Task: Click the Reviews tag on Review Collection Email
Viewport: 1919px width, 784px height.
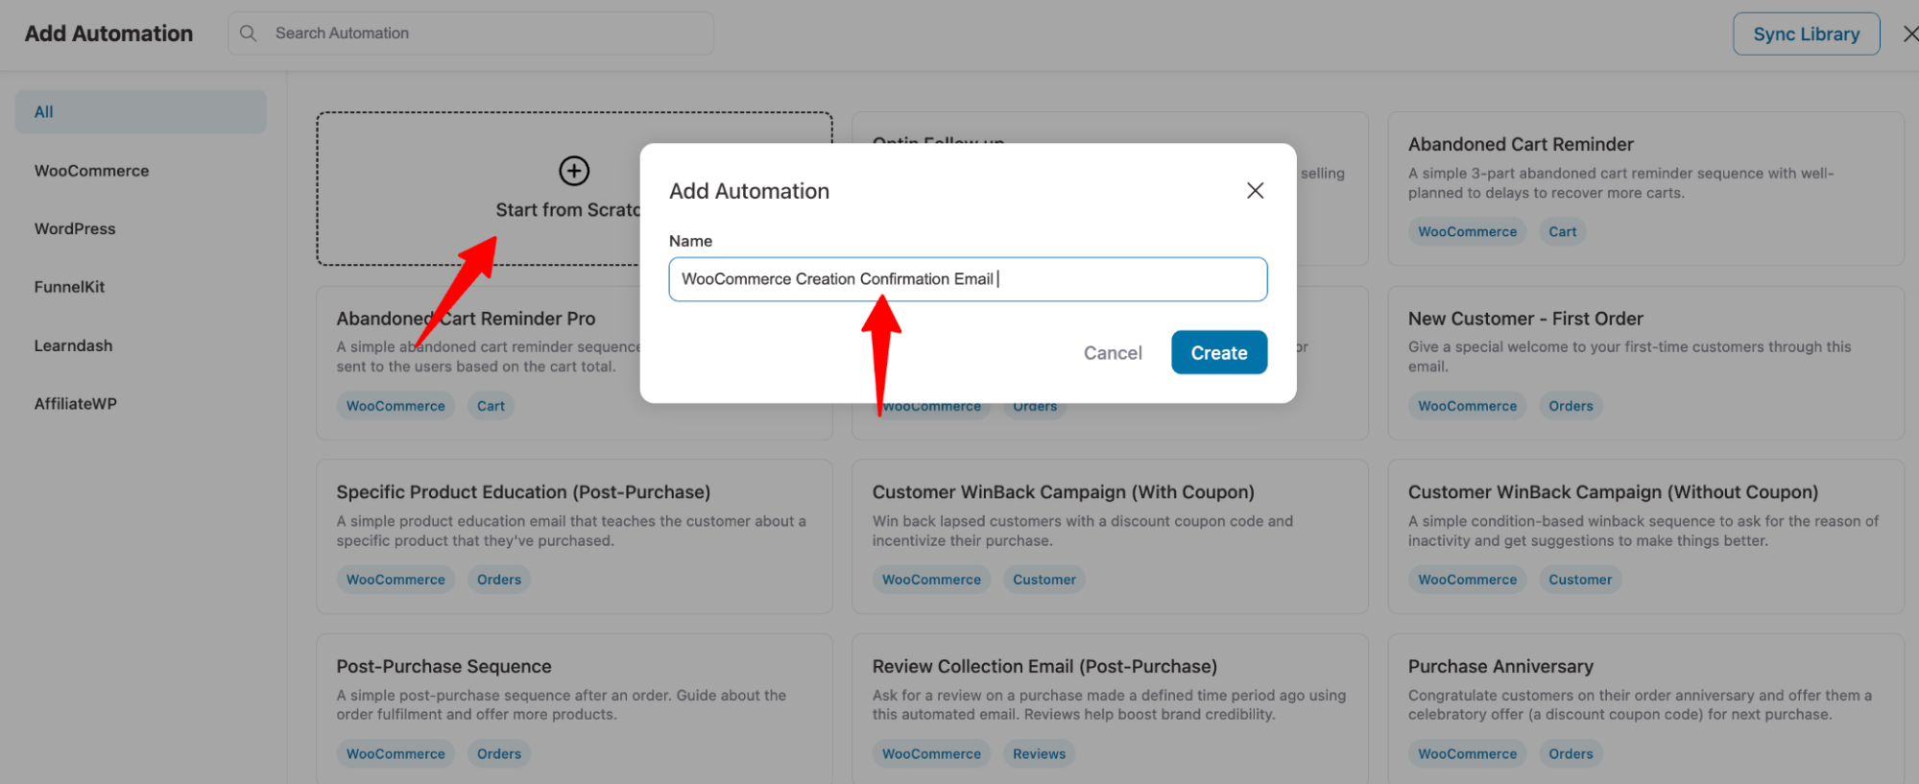Action: pos(1039,754)
